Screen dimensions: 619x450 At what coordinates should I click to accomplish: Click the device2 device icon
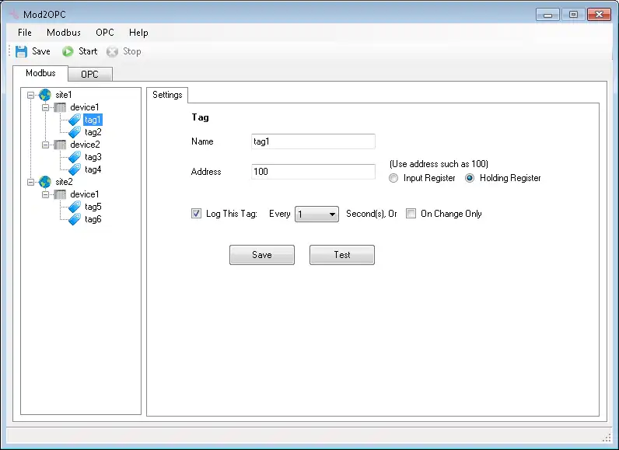click(x=60, y=145)
